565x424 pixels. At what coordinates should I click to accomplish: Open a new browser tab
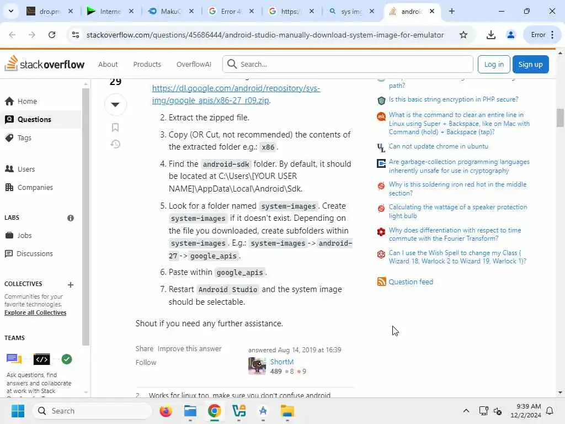pyautogui.click(x=452, y=11)
